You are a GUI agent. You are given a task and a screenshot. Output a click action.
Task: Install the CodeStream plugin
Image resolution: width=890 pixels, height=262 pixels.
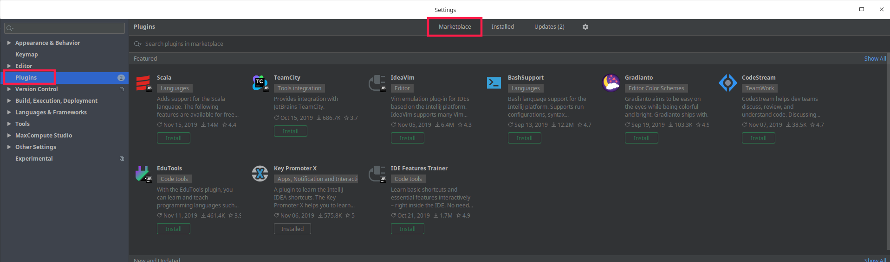point(759,138)
